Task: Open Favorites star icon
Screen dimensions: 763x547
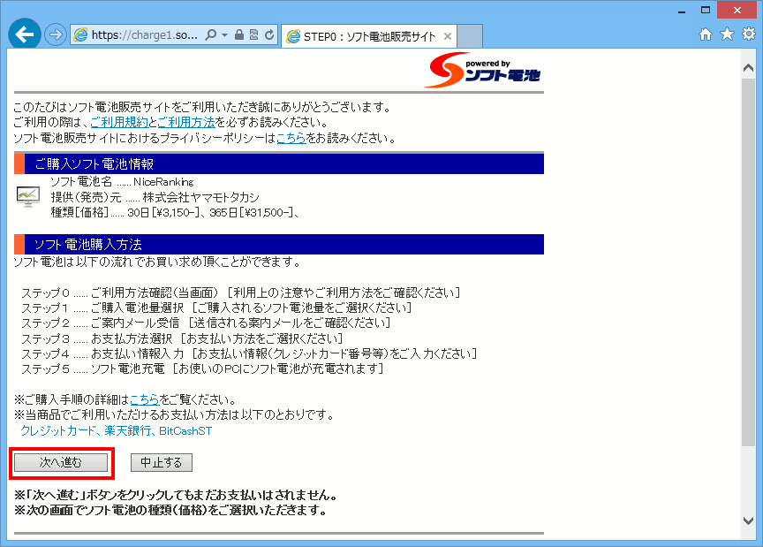Action: pyautogui.click(x=727, y=34)
